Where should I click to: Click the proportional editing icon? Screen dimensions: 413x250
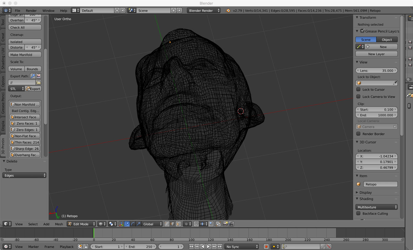pos(186,224)
